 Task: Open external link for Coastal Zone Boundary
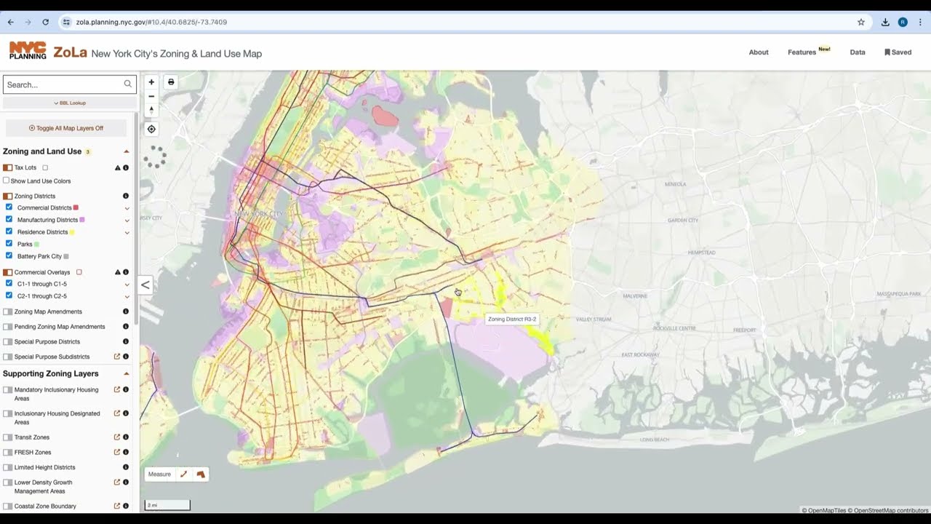pyautogui.click(x=117, y=506)
